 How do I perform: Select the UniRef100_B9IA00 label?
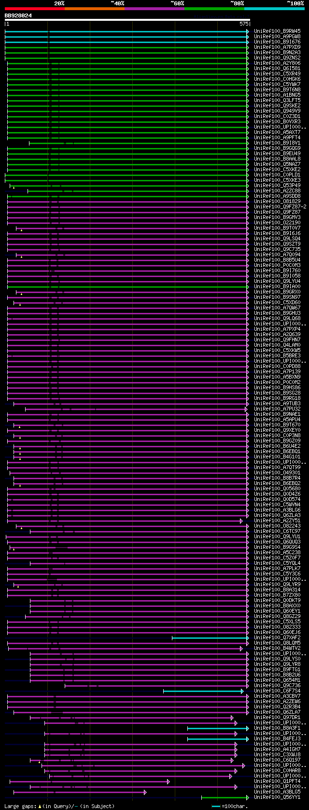click(277, 286)
